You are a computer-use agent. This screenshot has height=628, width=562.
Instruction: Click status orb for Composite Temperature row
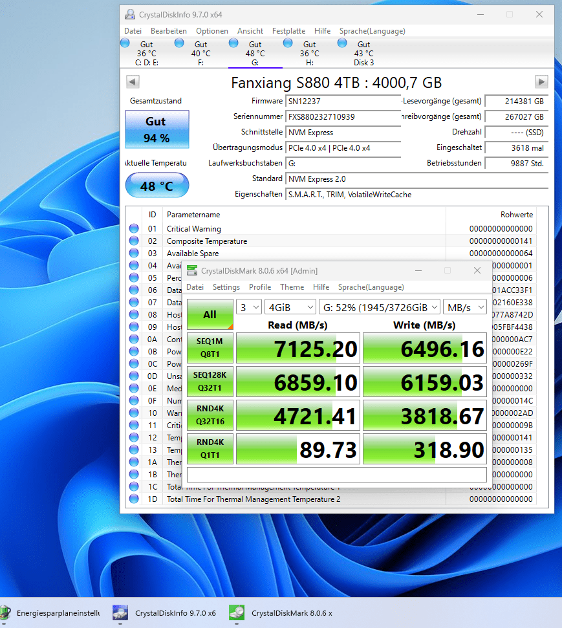[x=134, y=241]
